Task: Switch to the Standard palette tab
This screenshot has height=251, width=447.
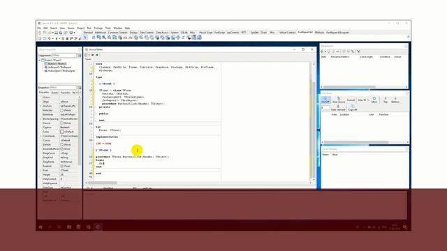Action: (88, 33)
